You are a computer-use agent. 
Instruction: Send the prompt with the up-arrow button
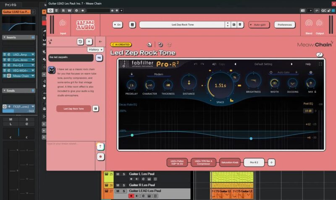[100, 147]
